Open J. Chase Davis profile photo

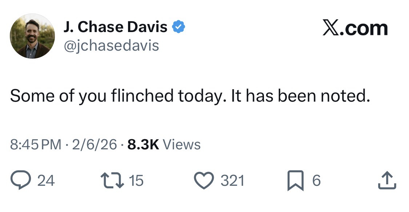(x=32, y=36)
